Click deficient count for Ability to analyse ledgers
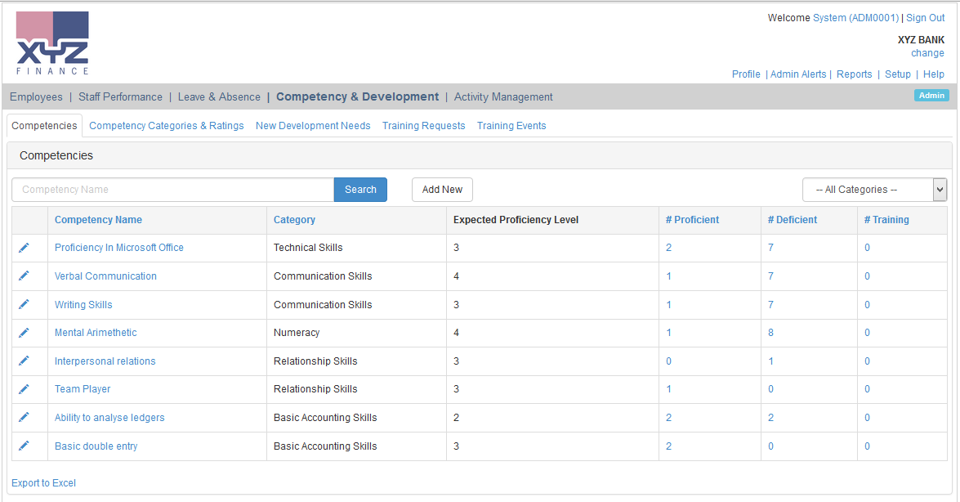This screenshot has width=960, height=502. 770,418
